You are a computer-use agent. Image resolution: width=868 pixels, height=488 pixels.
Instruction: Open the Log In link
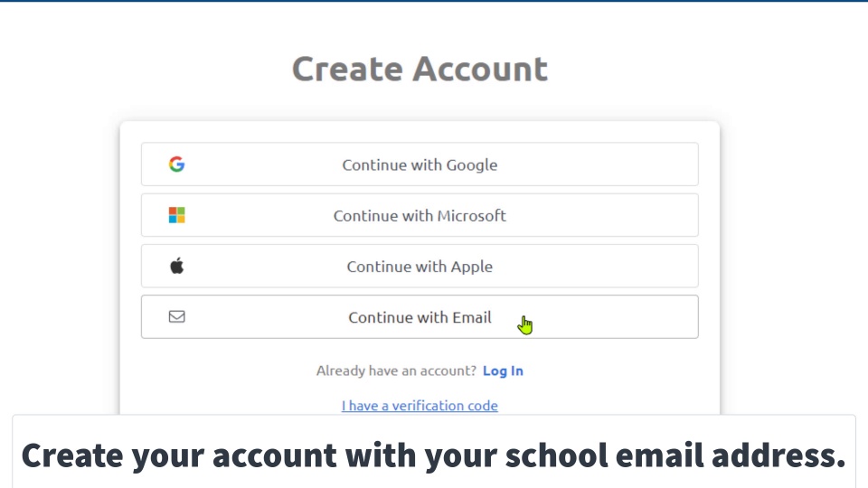click(x=503, y=371)
